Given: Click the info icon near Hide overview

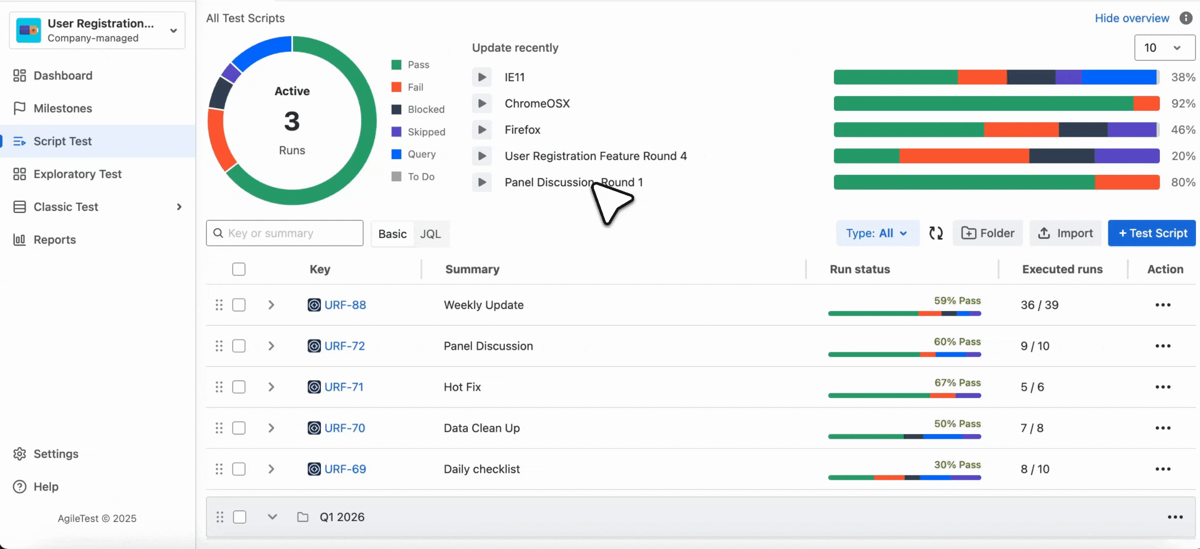Looking at the screenshot, I should 1186,18.
